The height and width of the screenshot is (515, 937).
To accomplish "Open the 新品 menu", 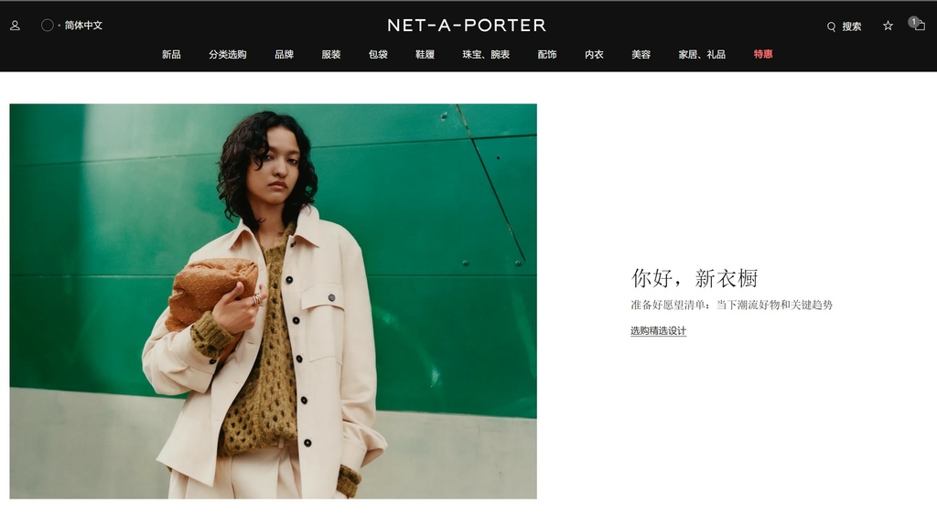I will (171, 54).
